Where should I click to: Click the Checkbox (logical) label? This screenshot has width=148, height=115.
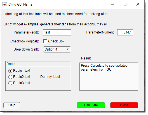pyautogui.click(x=25, y=41)
